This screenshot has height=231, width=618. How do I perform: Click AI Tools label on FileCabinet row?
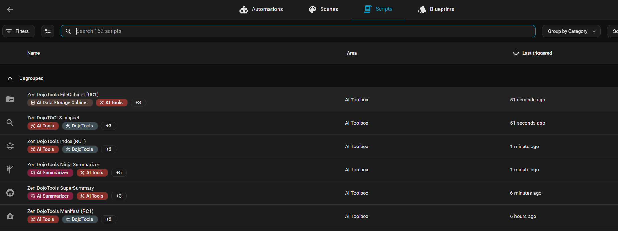click(112, 102)
